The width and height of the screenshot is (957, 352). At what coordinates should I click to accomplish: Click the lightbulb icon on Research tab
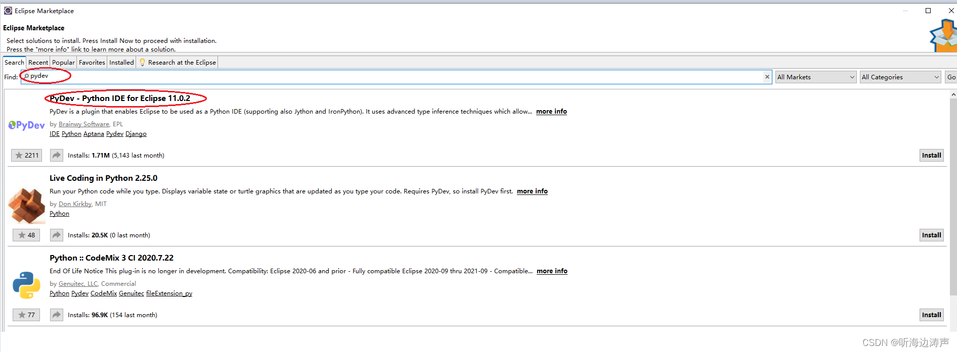[x=143, y=63]
